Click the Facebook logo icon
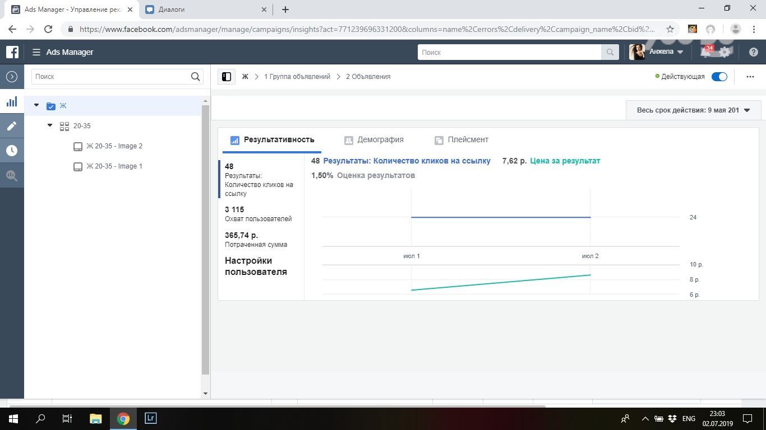 tap(12, 52)
